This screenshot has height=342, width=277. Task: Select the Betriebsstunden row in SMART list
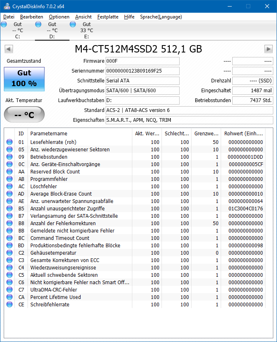coord(135,157)
